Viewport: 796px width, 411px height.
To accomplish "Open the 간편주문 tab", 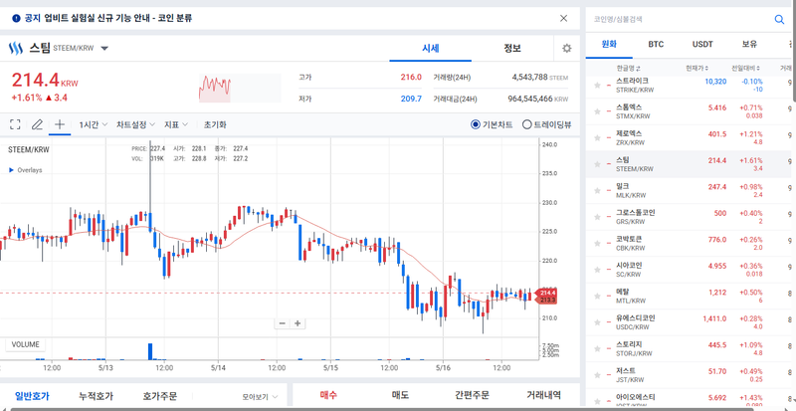I will tap(472, 395).
